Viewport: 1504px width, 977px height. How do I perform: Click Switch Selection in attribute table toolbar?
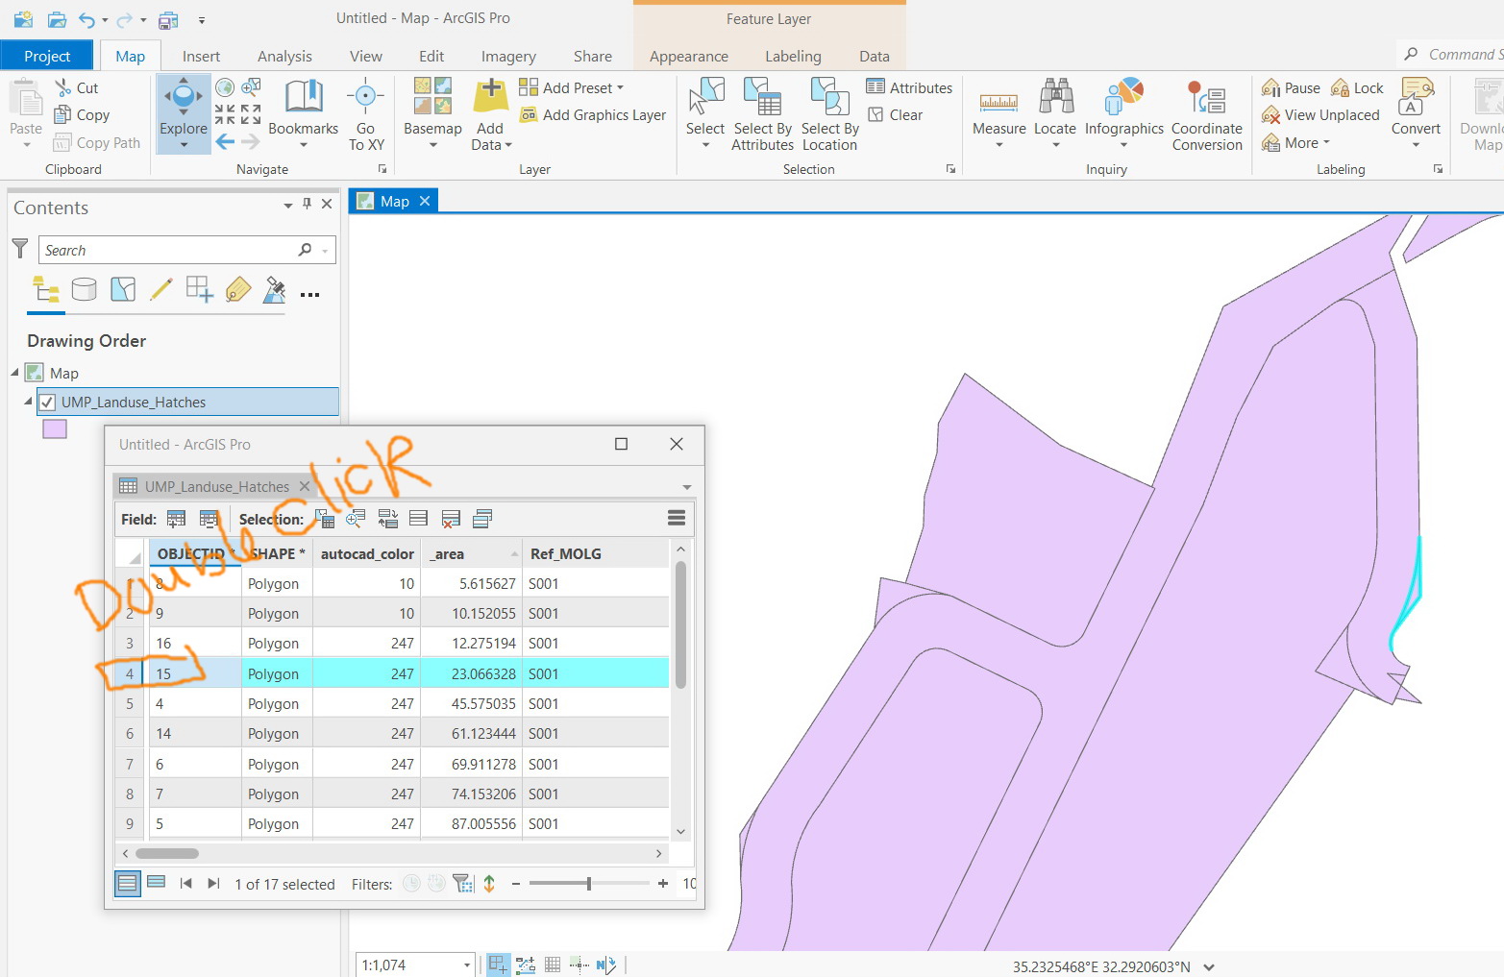387,519
